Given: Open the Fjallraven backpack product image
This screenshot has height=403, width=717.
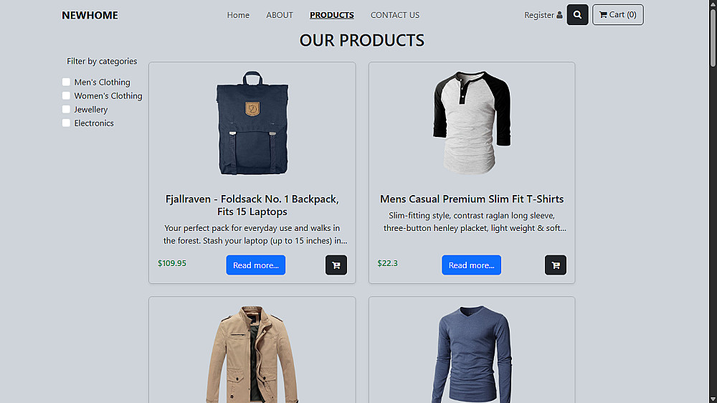Looking at the screenshot, I should tap(252, 123).
